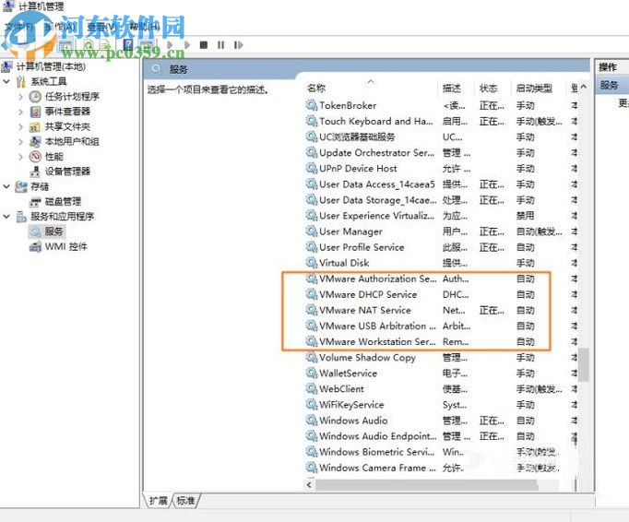Expand the 本地用户和组 node

pos(20,142)
